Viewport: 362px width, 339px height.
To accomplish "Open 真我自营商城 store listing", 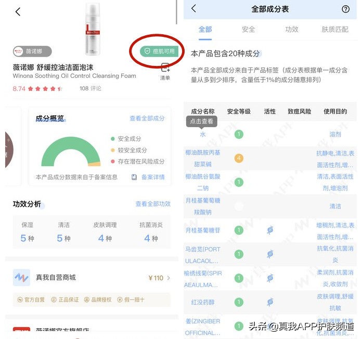I will pos(92,278).
